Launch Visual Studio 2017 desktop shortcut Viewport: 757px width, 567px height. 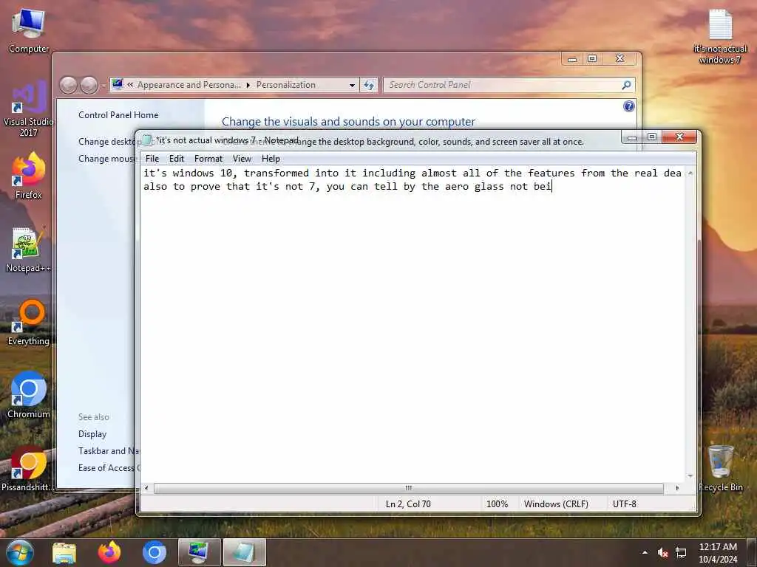click(28, 109)
